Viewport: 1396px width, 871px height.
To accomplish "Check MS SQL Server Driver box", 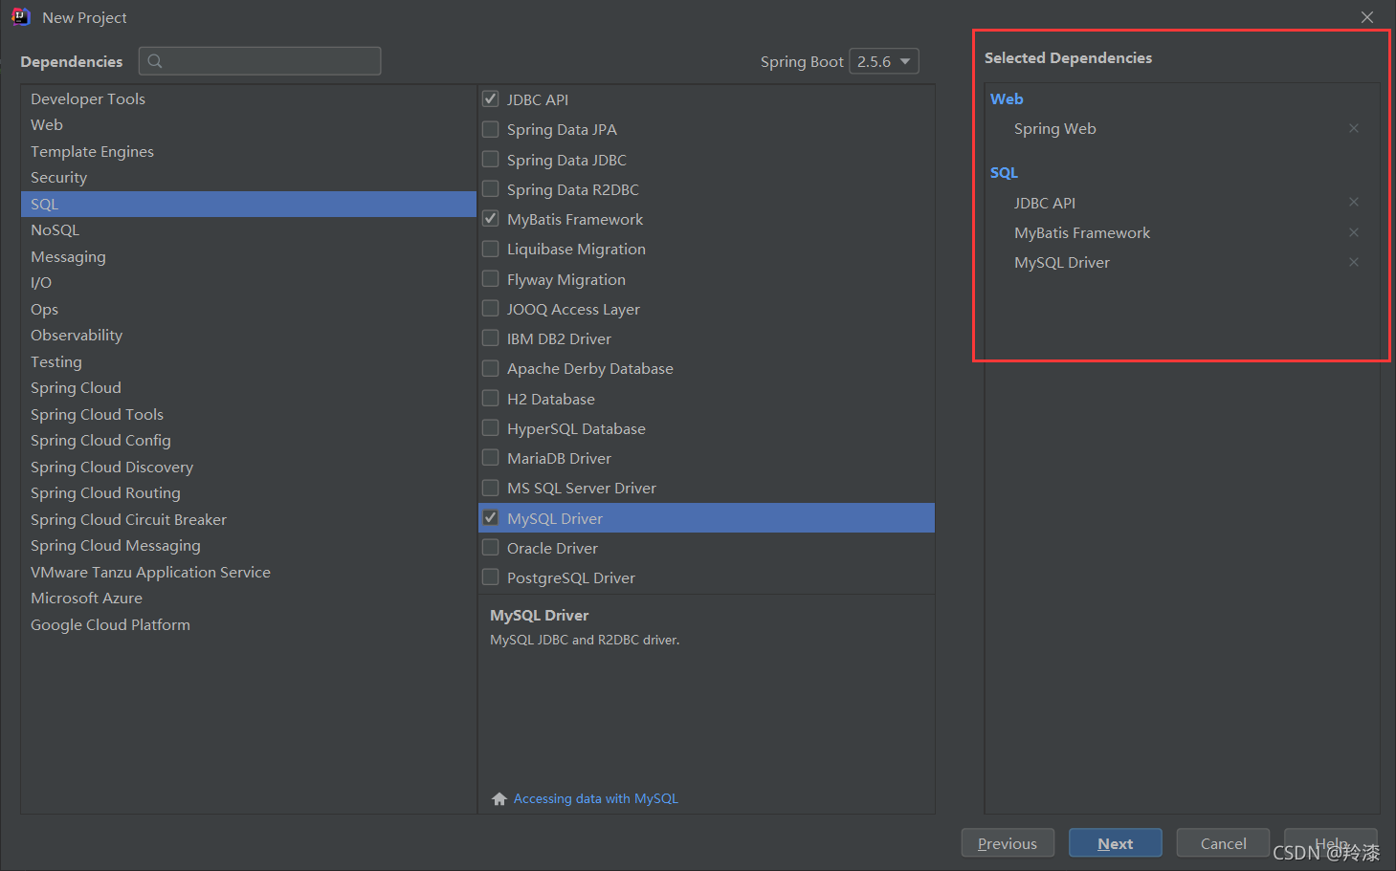I will tap(491, 488).
